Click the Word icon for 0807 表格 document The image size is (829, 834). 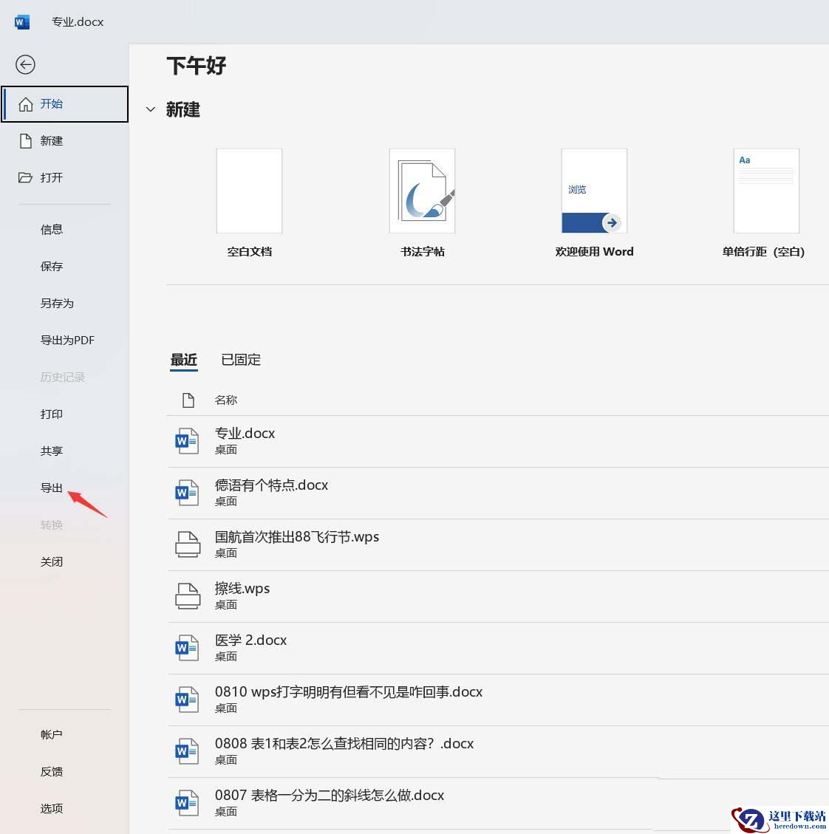[x=187, y=802]
